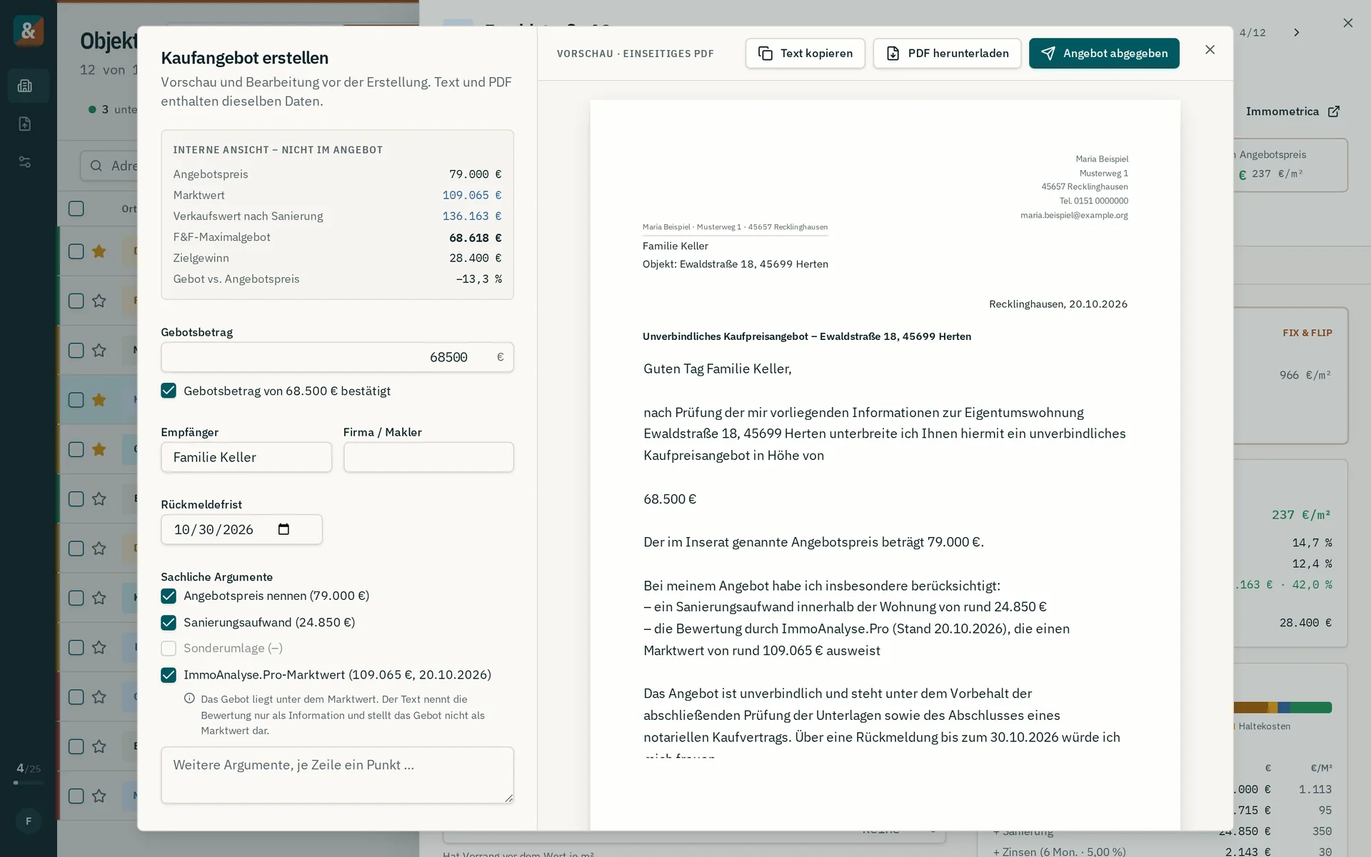Click the F&F-Maximalgebot value 68.618 €

point(476,238)
